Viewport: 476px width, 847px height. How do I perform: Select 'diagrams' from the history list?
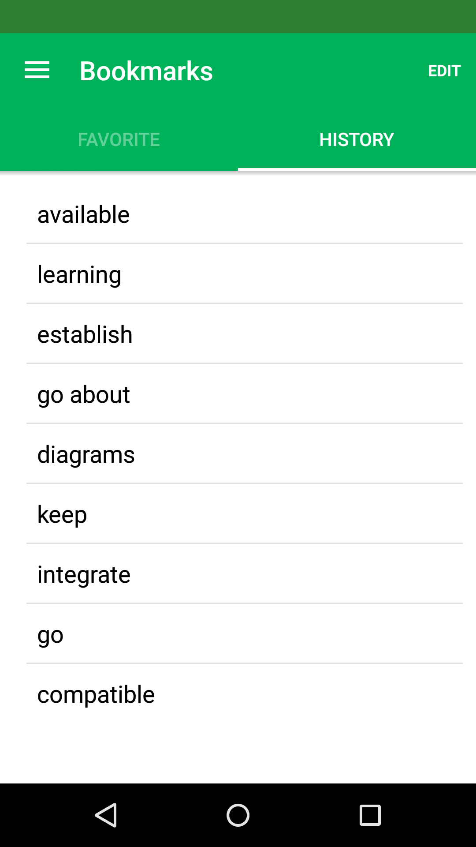pyautogui.click(x=86, y=454)
